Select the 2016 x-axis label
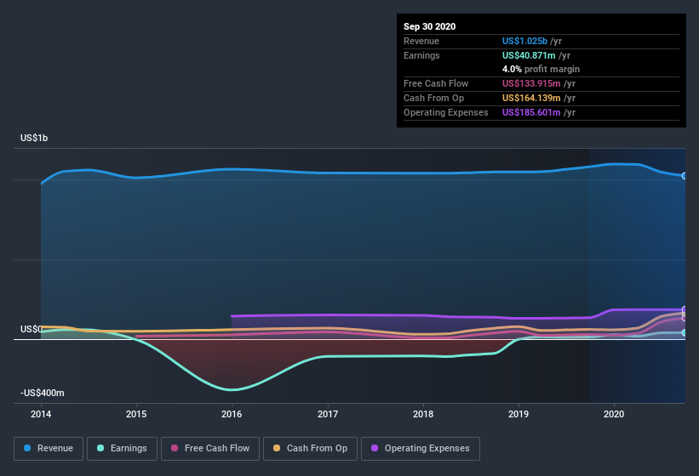 232,414
